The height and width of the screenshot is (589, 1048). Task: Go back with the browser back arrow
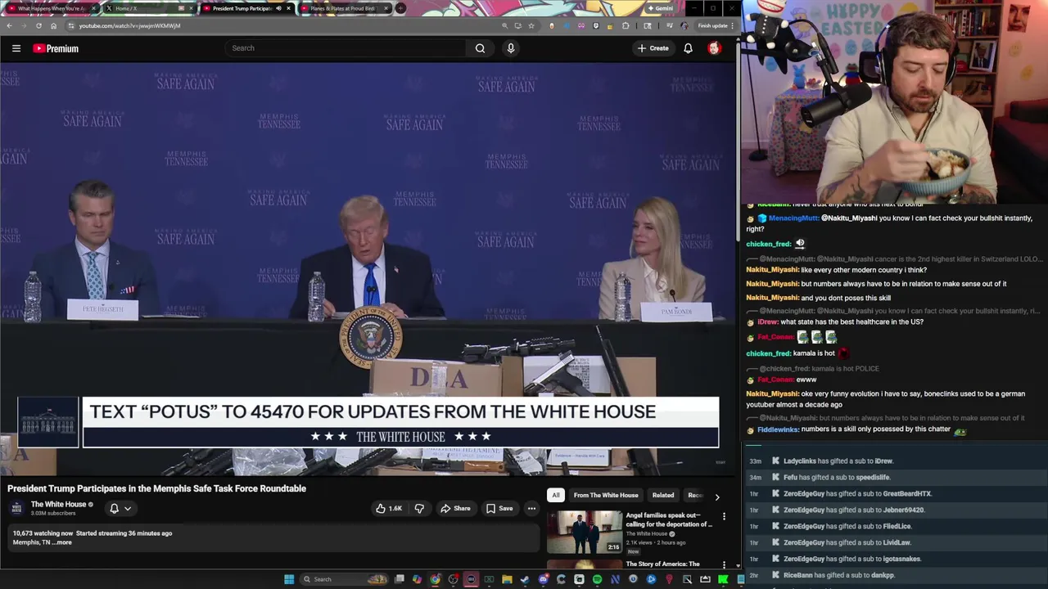[9, 25]
